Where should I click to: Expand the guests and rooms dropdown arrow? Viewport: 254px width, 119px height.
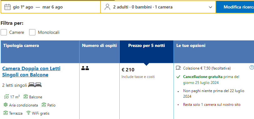click(210, 7)
